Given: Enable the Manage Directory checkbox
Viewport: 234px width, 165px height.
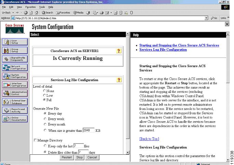Looking at the screenshot, I should point(35,140).
